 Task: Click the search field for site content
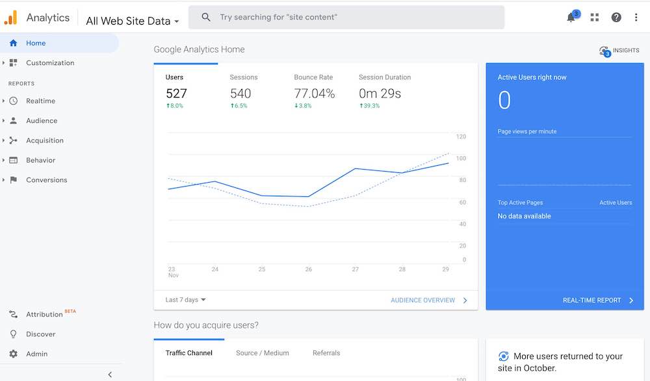346,17
